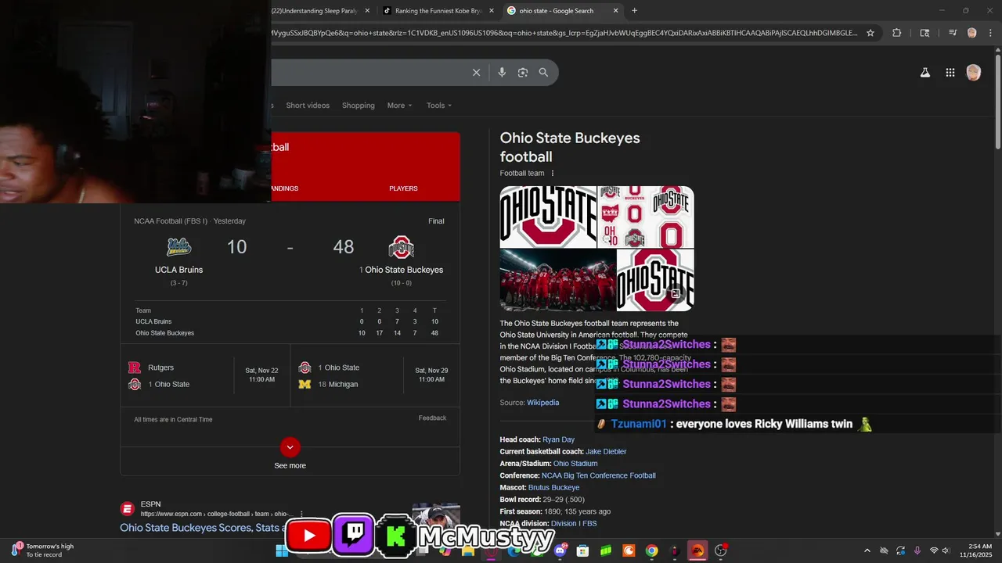
Task: Open the Ohio State logo collage thumbnail
Action: coord(646,217)
